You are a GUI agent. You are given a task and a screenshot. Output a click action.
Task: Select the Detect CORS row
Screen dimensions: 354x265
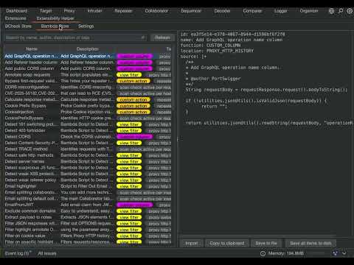click(88, 137)
